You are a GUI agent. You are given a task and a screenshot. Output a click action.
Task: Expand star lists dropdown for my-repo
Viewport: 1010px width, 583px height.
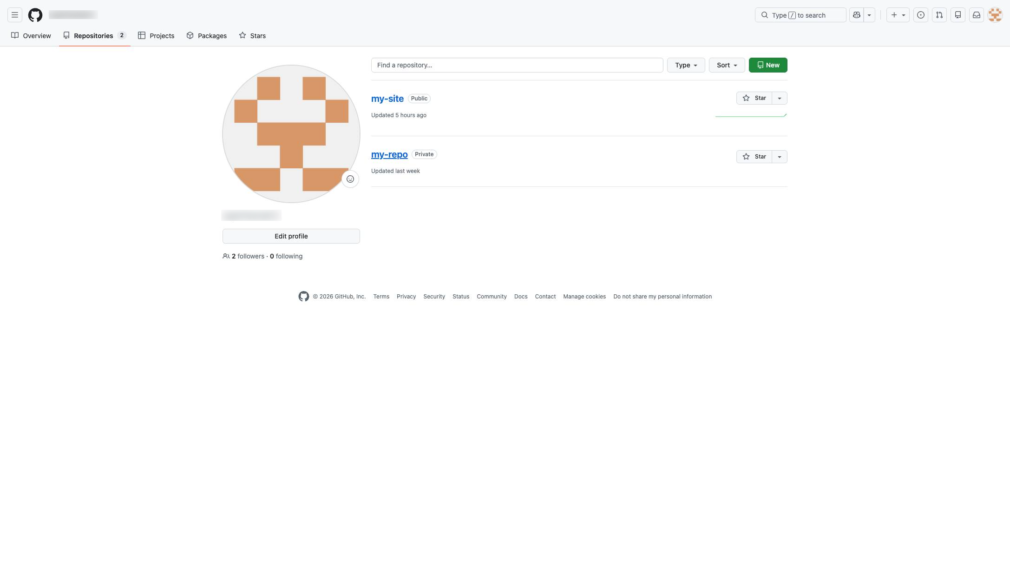point(780,157)
